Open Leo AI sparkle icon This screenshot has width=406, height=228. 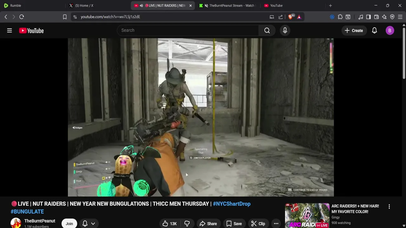(384, 17)
